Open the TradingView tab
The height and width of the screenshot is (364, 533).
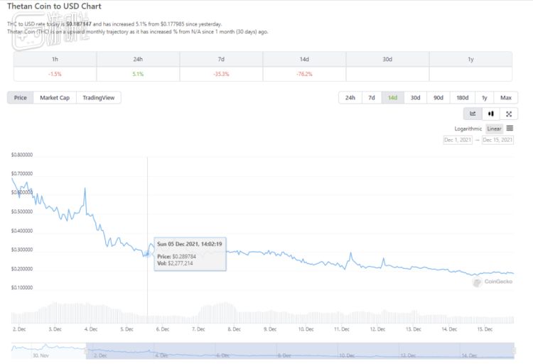[98, 97]
